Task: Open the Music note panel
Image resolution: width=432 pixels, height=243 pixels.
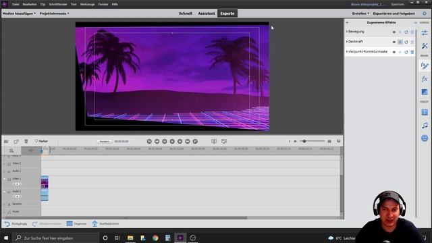Action: click(425, 126)
